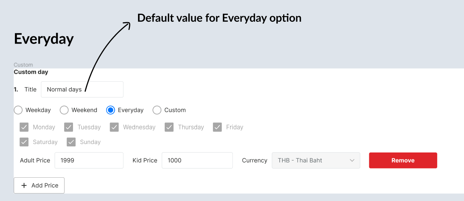
Task: Uncheck the Wednesday checkbox
Action: point(114,127)
